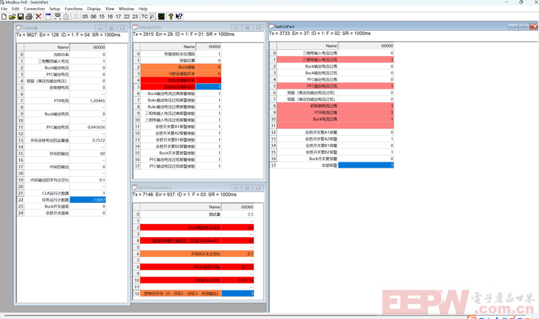Open the Window menu

coord(126,9)
